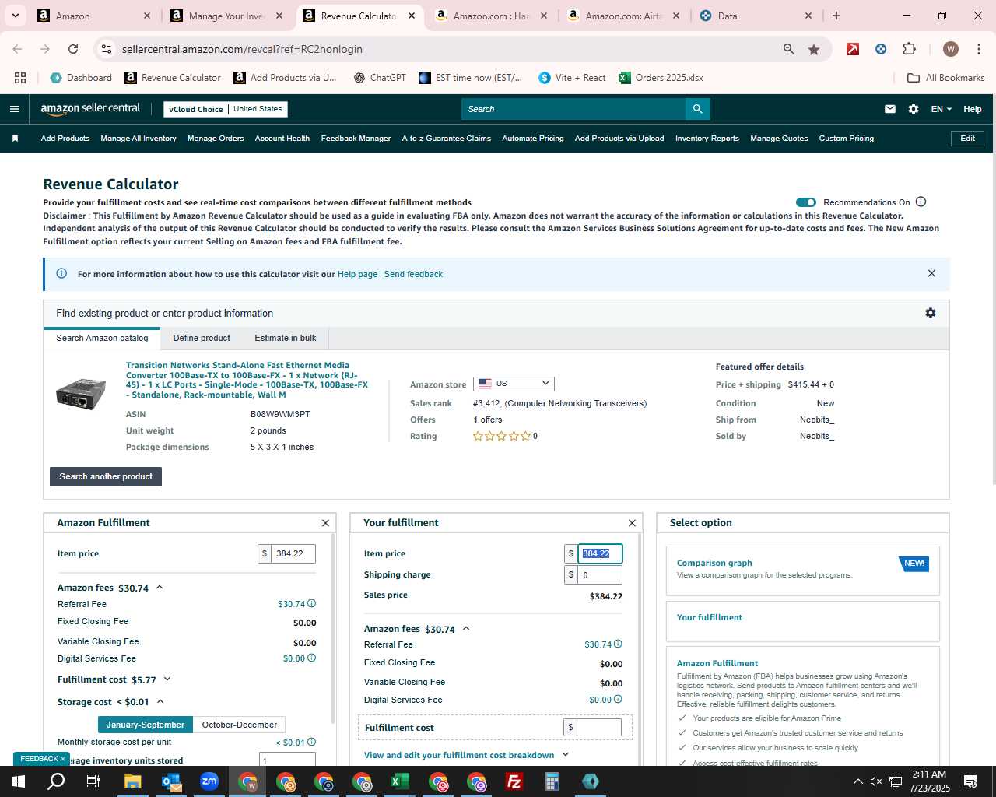The width and height of the screenshot is (996, 797).
Task: Click the zoom magnifier icon in address bar
Action: [789, 49]
